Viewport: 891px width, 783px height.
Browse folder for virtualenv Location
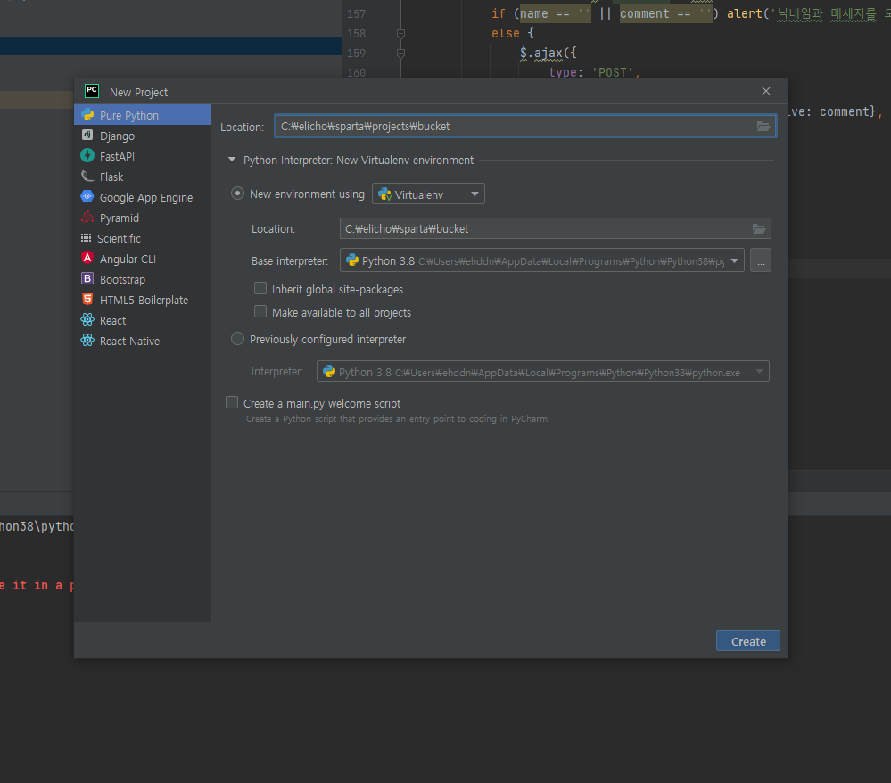(759, 229)
